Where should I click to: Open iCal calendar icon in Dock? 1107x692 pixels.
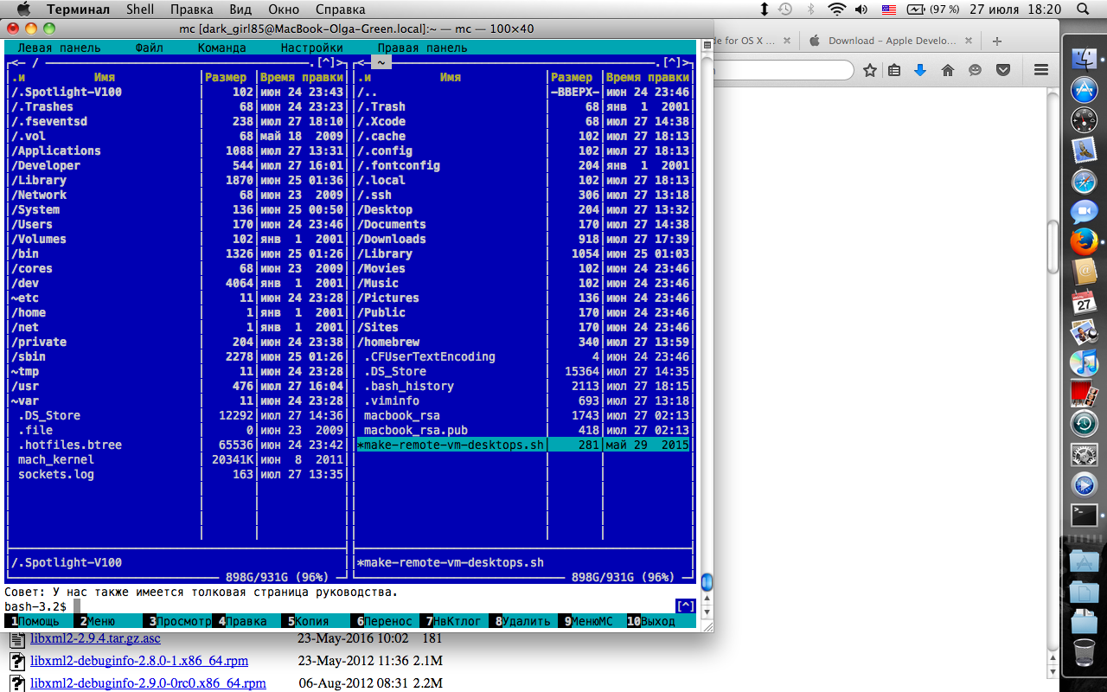click(1084, 303)
